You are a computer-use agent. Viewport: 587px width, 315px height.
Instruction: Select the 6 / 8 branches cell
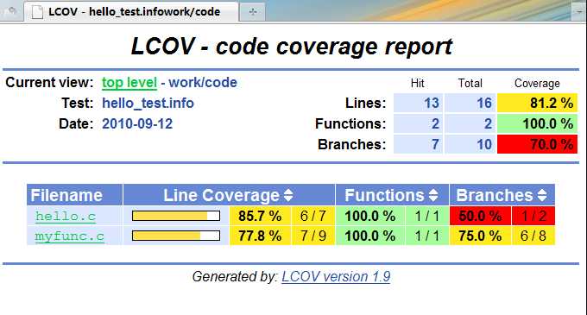point(533,236)
